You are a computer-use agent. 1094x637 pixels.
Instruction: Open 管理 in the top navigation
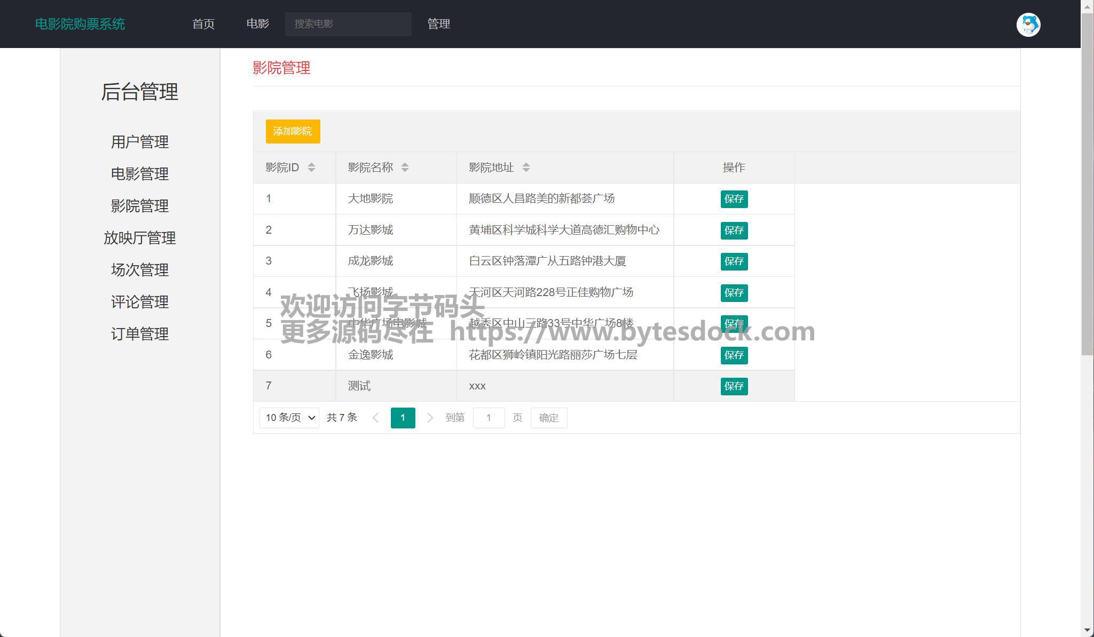(x=438, y=24)
